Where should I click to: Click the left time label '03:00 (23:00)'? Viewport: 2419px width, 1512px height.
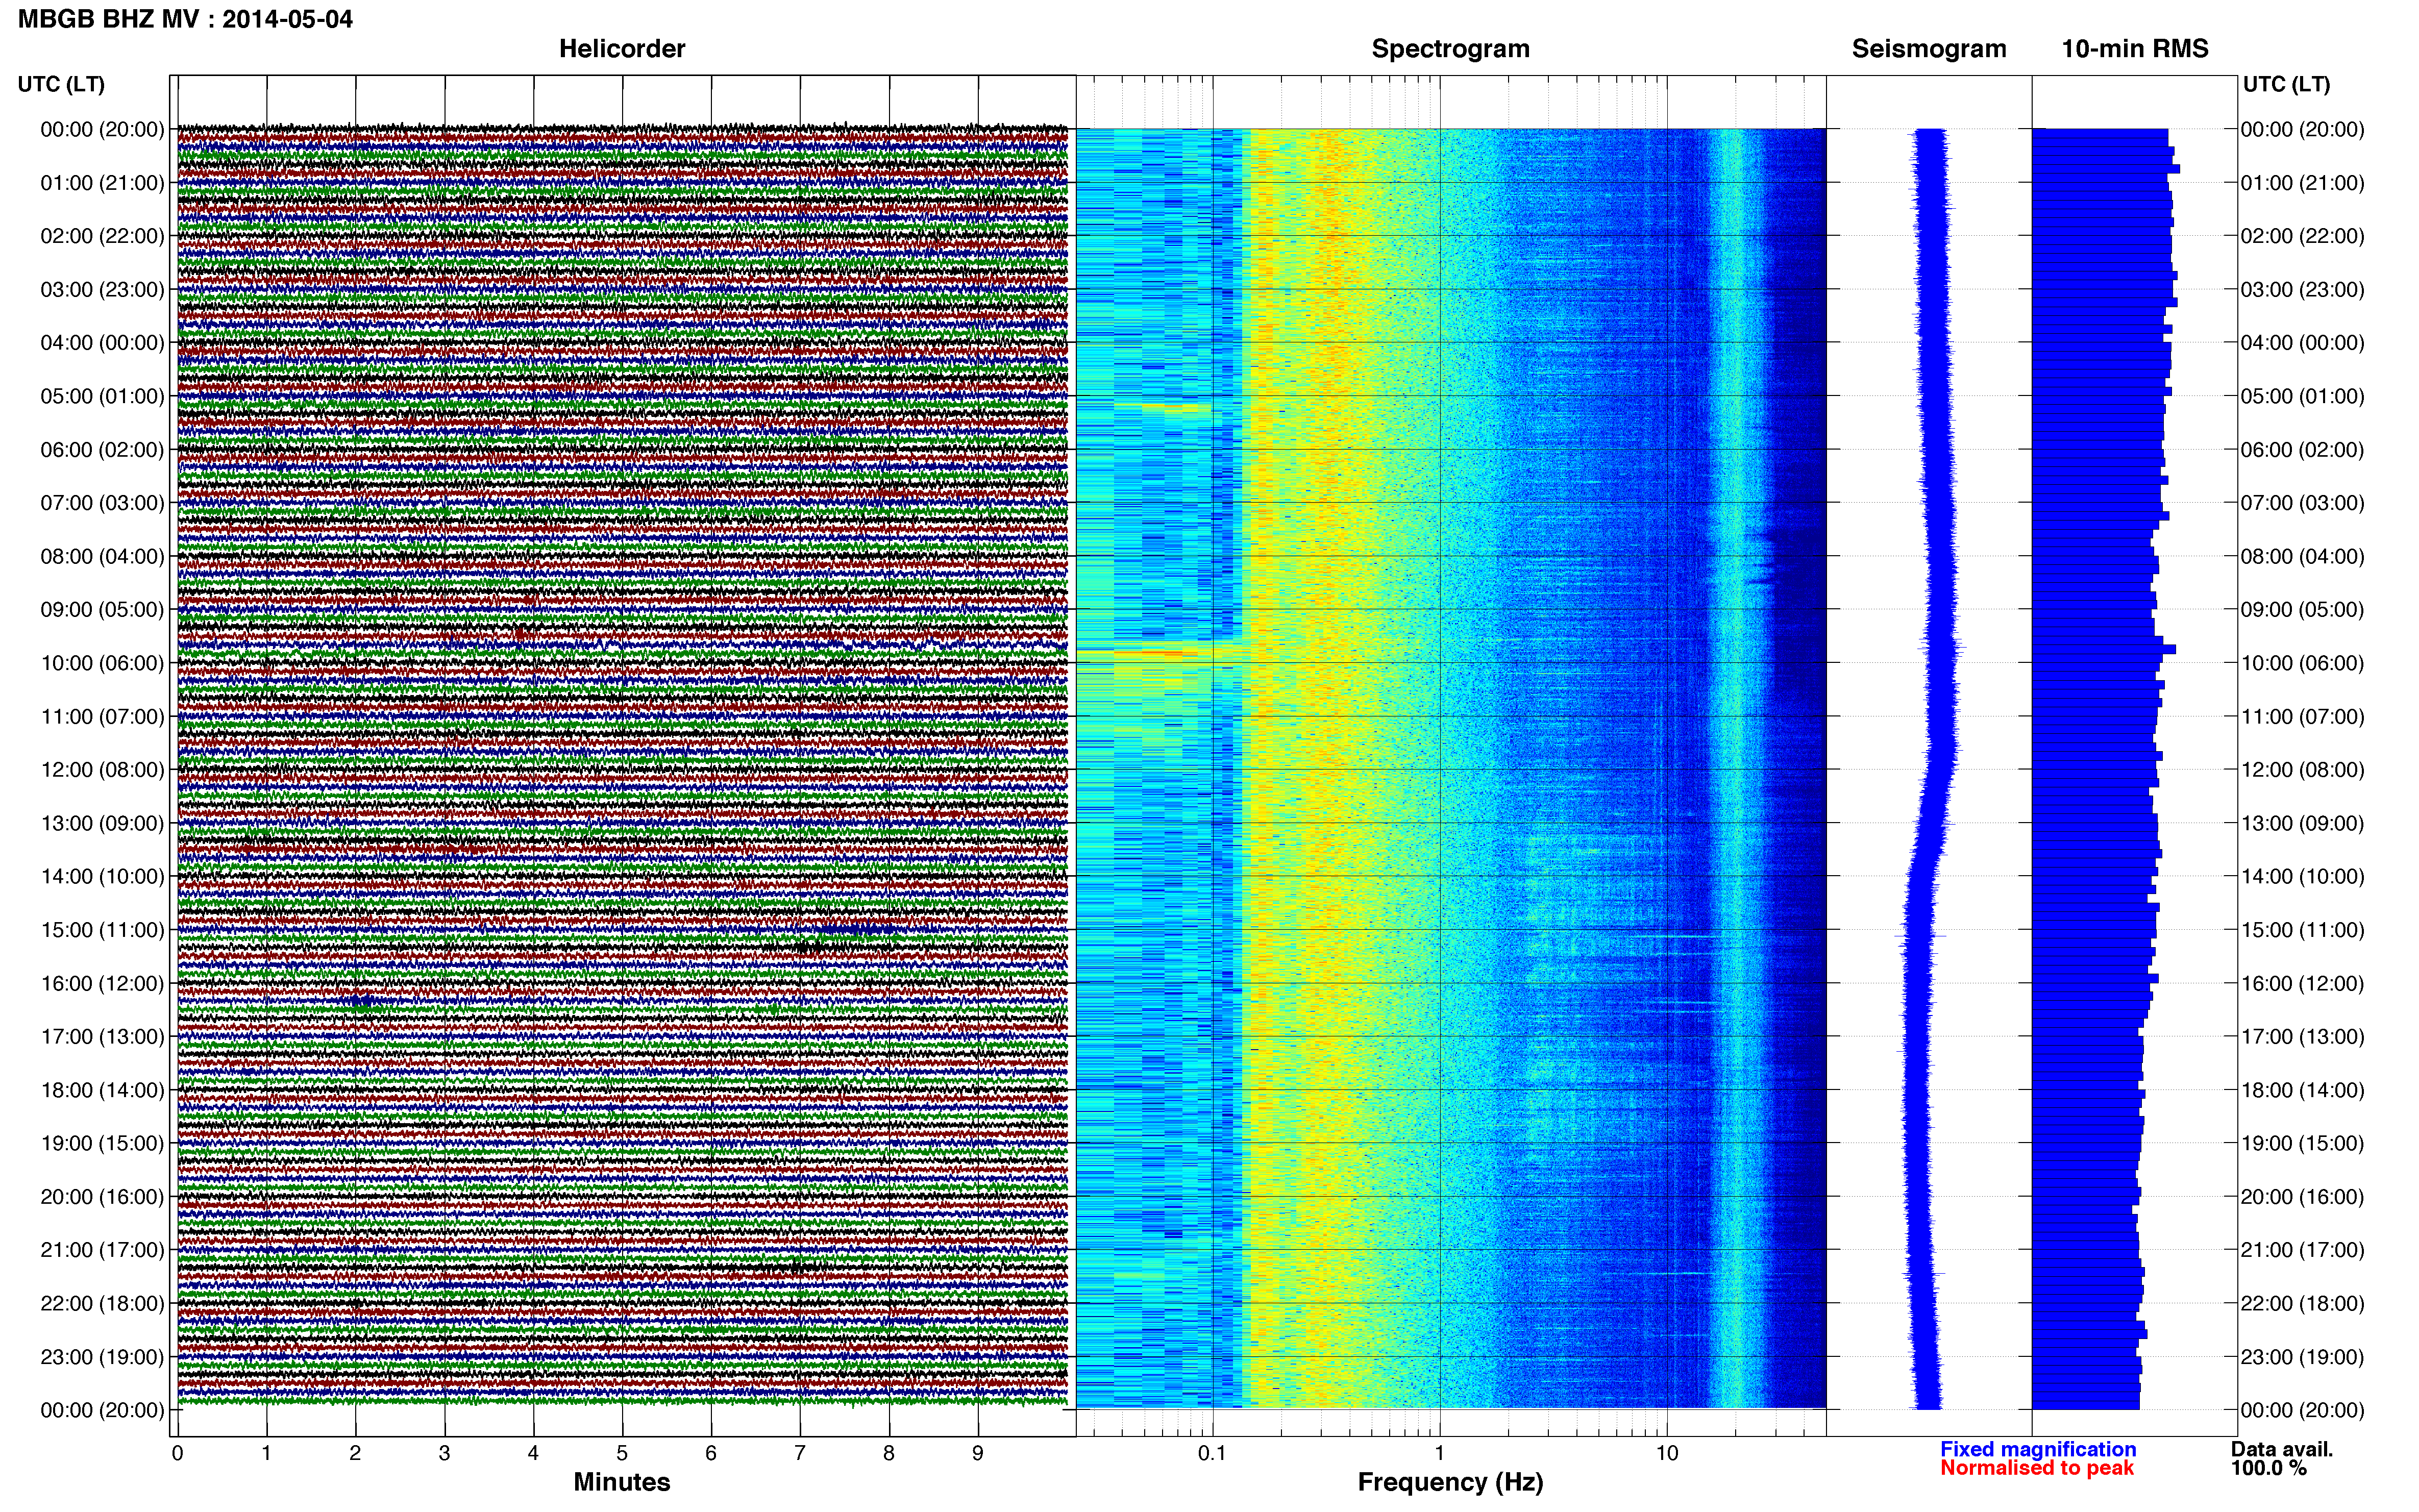point(102,290)
